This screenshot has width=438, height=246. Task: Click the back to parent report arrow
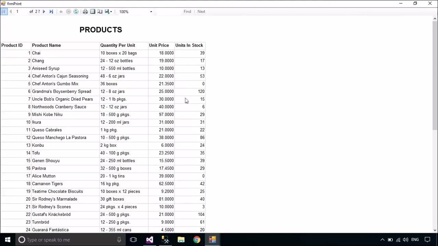click(x=61, y=12)
